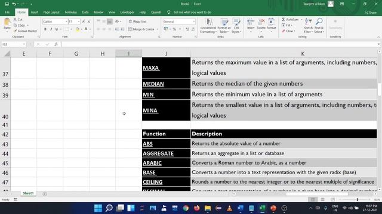Open Sort & Filter
The width and height of the screenshot is (382, 214).
308,26
